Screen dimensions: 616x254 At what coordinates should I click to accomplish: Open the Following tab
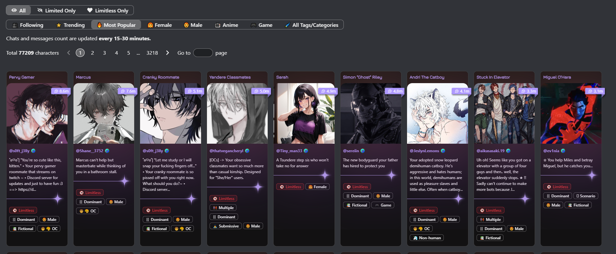pyautogui.click(x=28, y=25)
